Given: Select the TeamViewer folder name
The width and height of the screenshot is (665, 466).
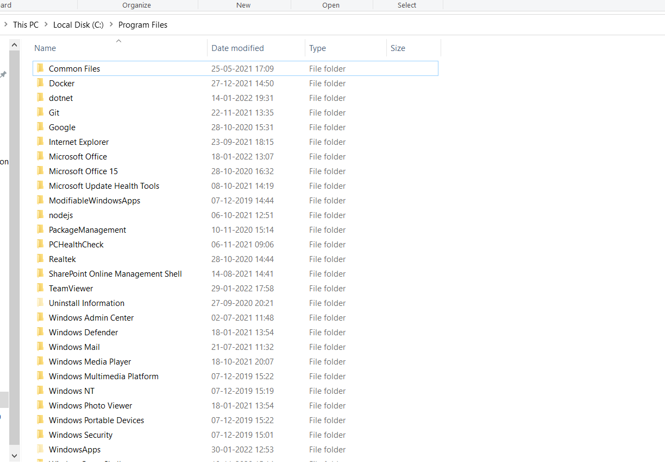Looking at the screenshot, I should 71,288.
